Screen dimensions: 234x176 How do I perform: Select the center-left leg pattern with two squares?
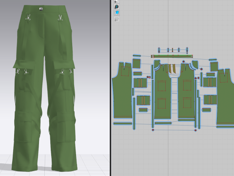pos(162,91)
